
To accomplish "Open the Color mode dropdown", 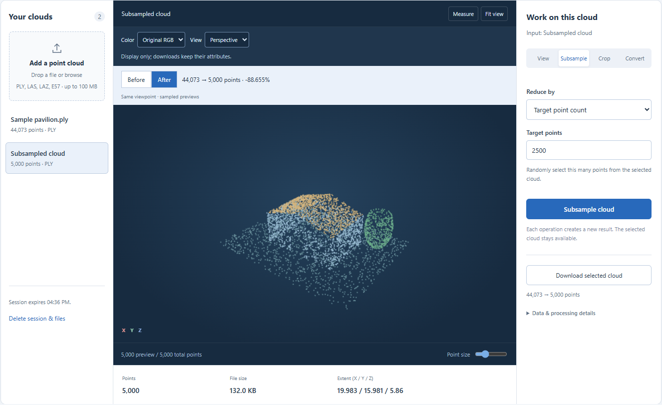I will click(x=161, y=40).
